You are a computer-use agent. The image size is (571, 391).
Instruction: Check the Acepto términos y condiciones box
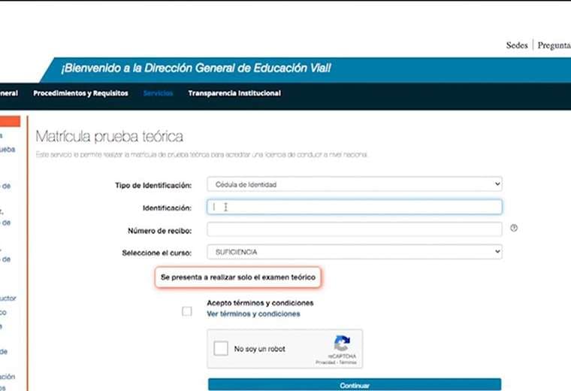coord(187,311)
